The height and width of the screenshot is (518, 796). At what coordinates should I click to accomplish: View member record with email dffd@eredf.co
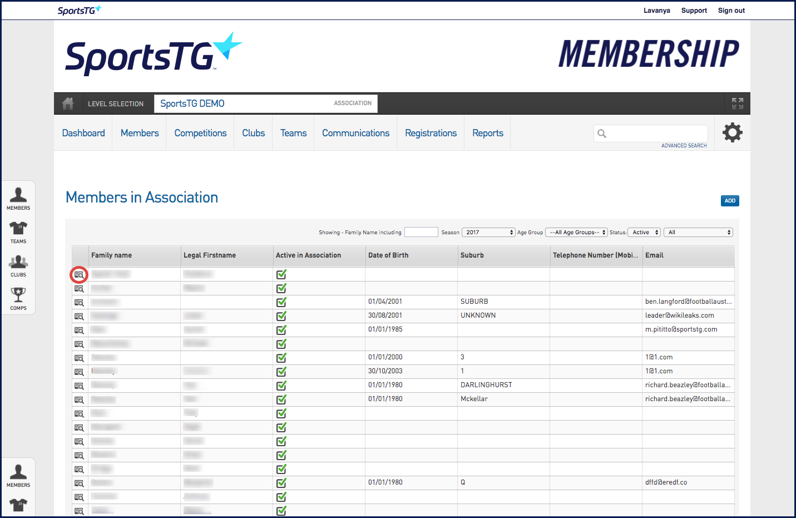click(79, 483)
